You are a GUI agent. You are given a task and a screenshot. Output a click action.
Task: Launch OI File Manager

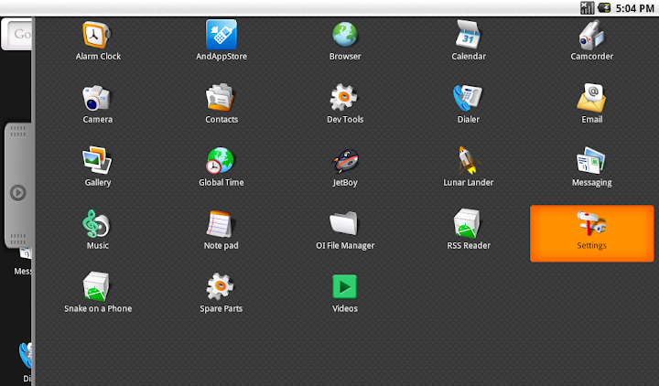[345, 230]
